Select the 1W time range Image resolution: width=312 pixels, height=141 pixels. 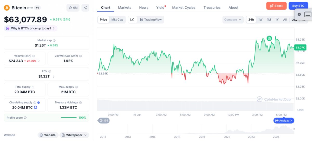click(260, 20)
